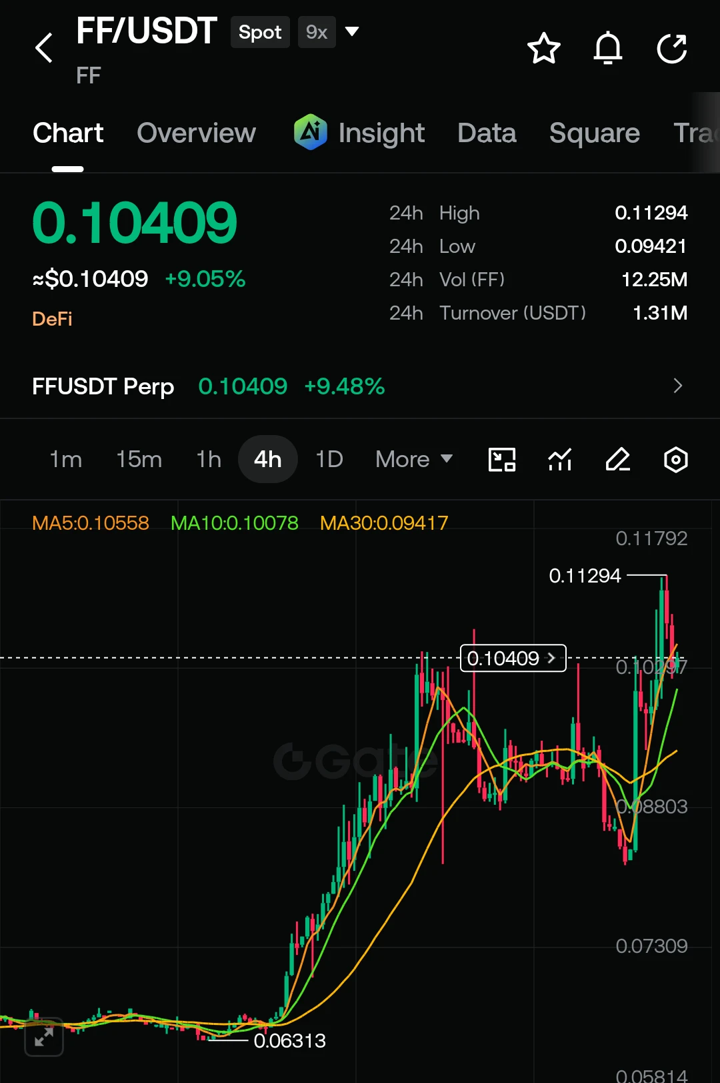Viewport: 720px width, 1083px height.
Task: Open chart indicators icon
Action: coord(560,460)
